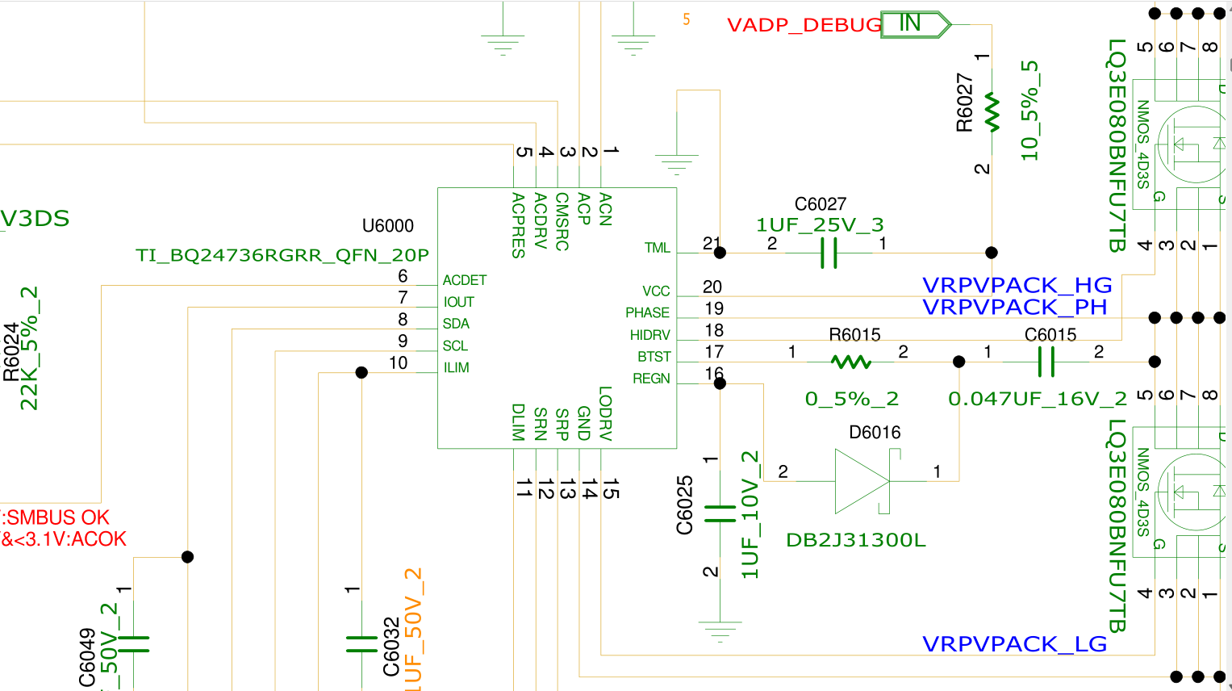Click the DB2J31300L diode part number

coord(856,540)
